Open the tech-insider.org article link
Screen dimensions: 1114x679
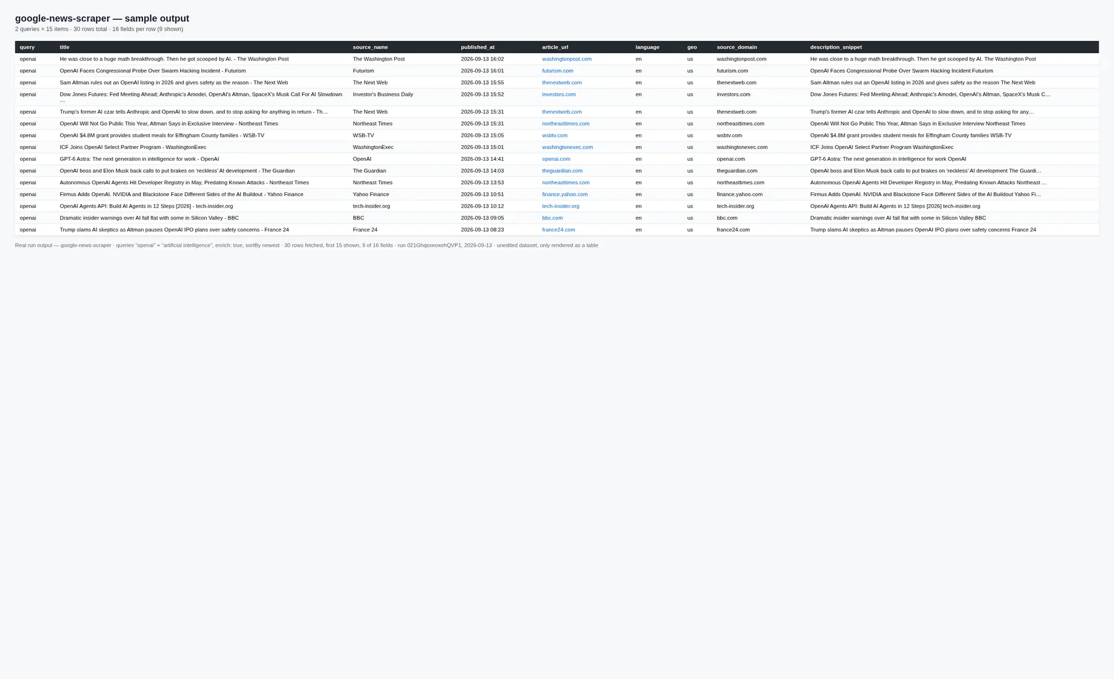(x=561, y=206)
